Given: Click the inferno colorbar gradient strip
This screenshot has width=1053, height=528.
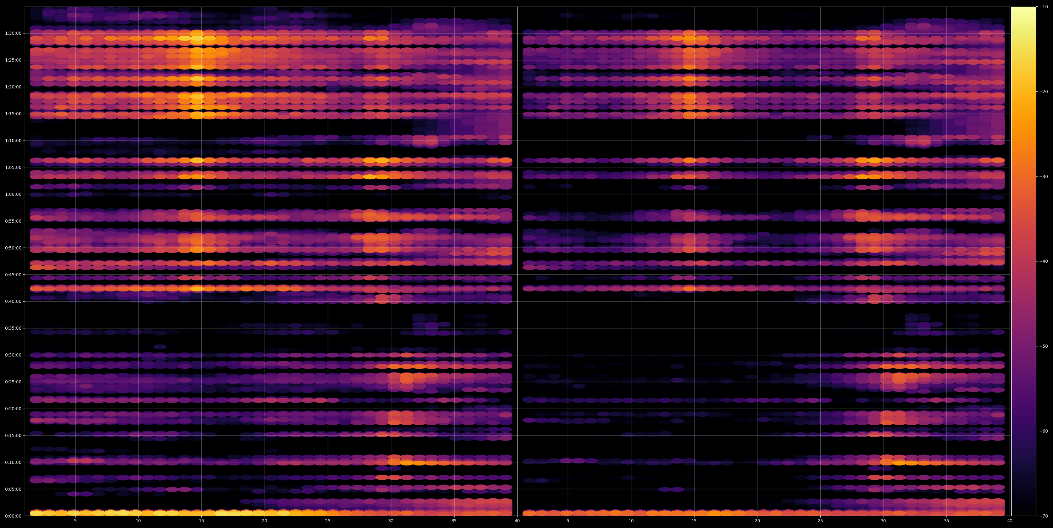Looking at the screenshot, I should [x=1024, y=261].
